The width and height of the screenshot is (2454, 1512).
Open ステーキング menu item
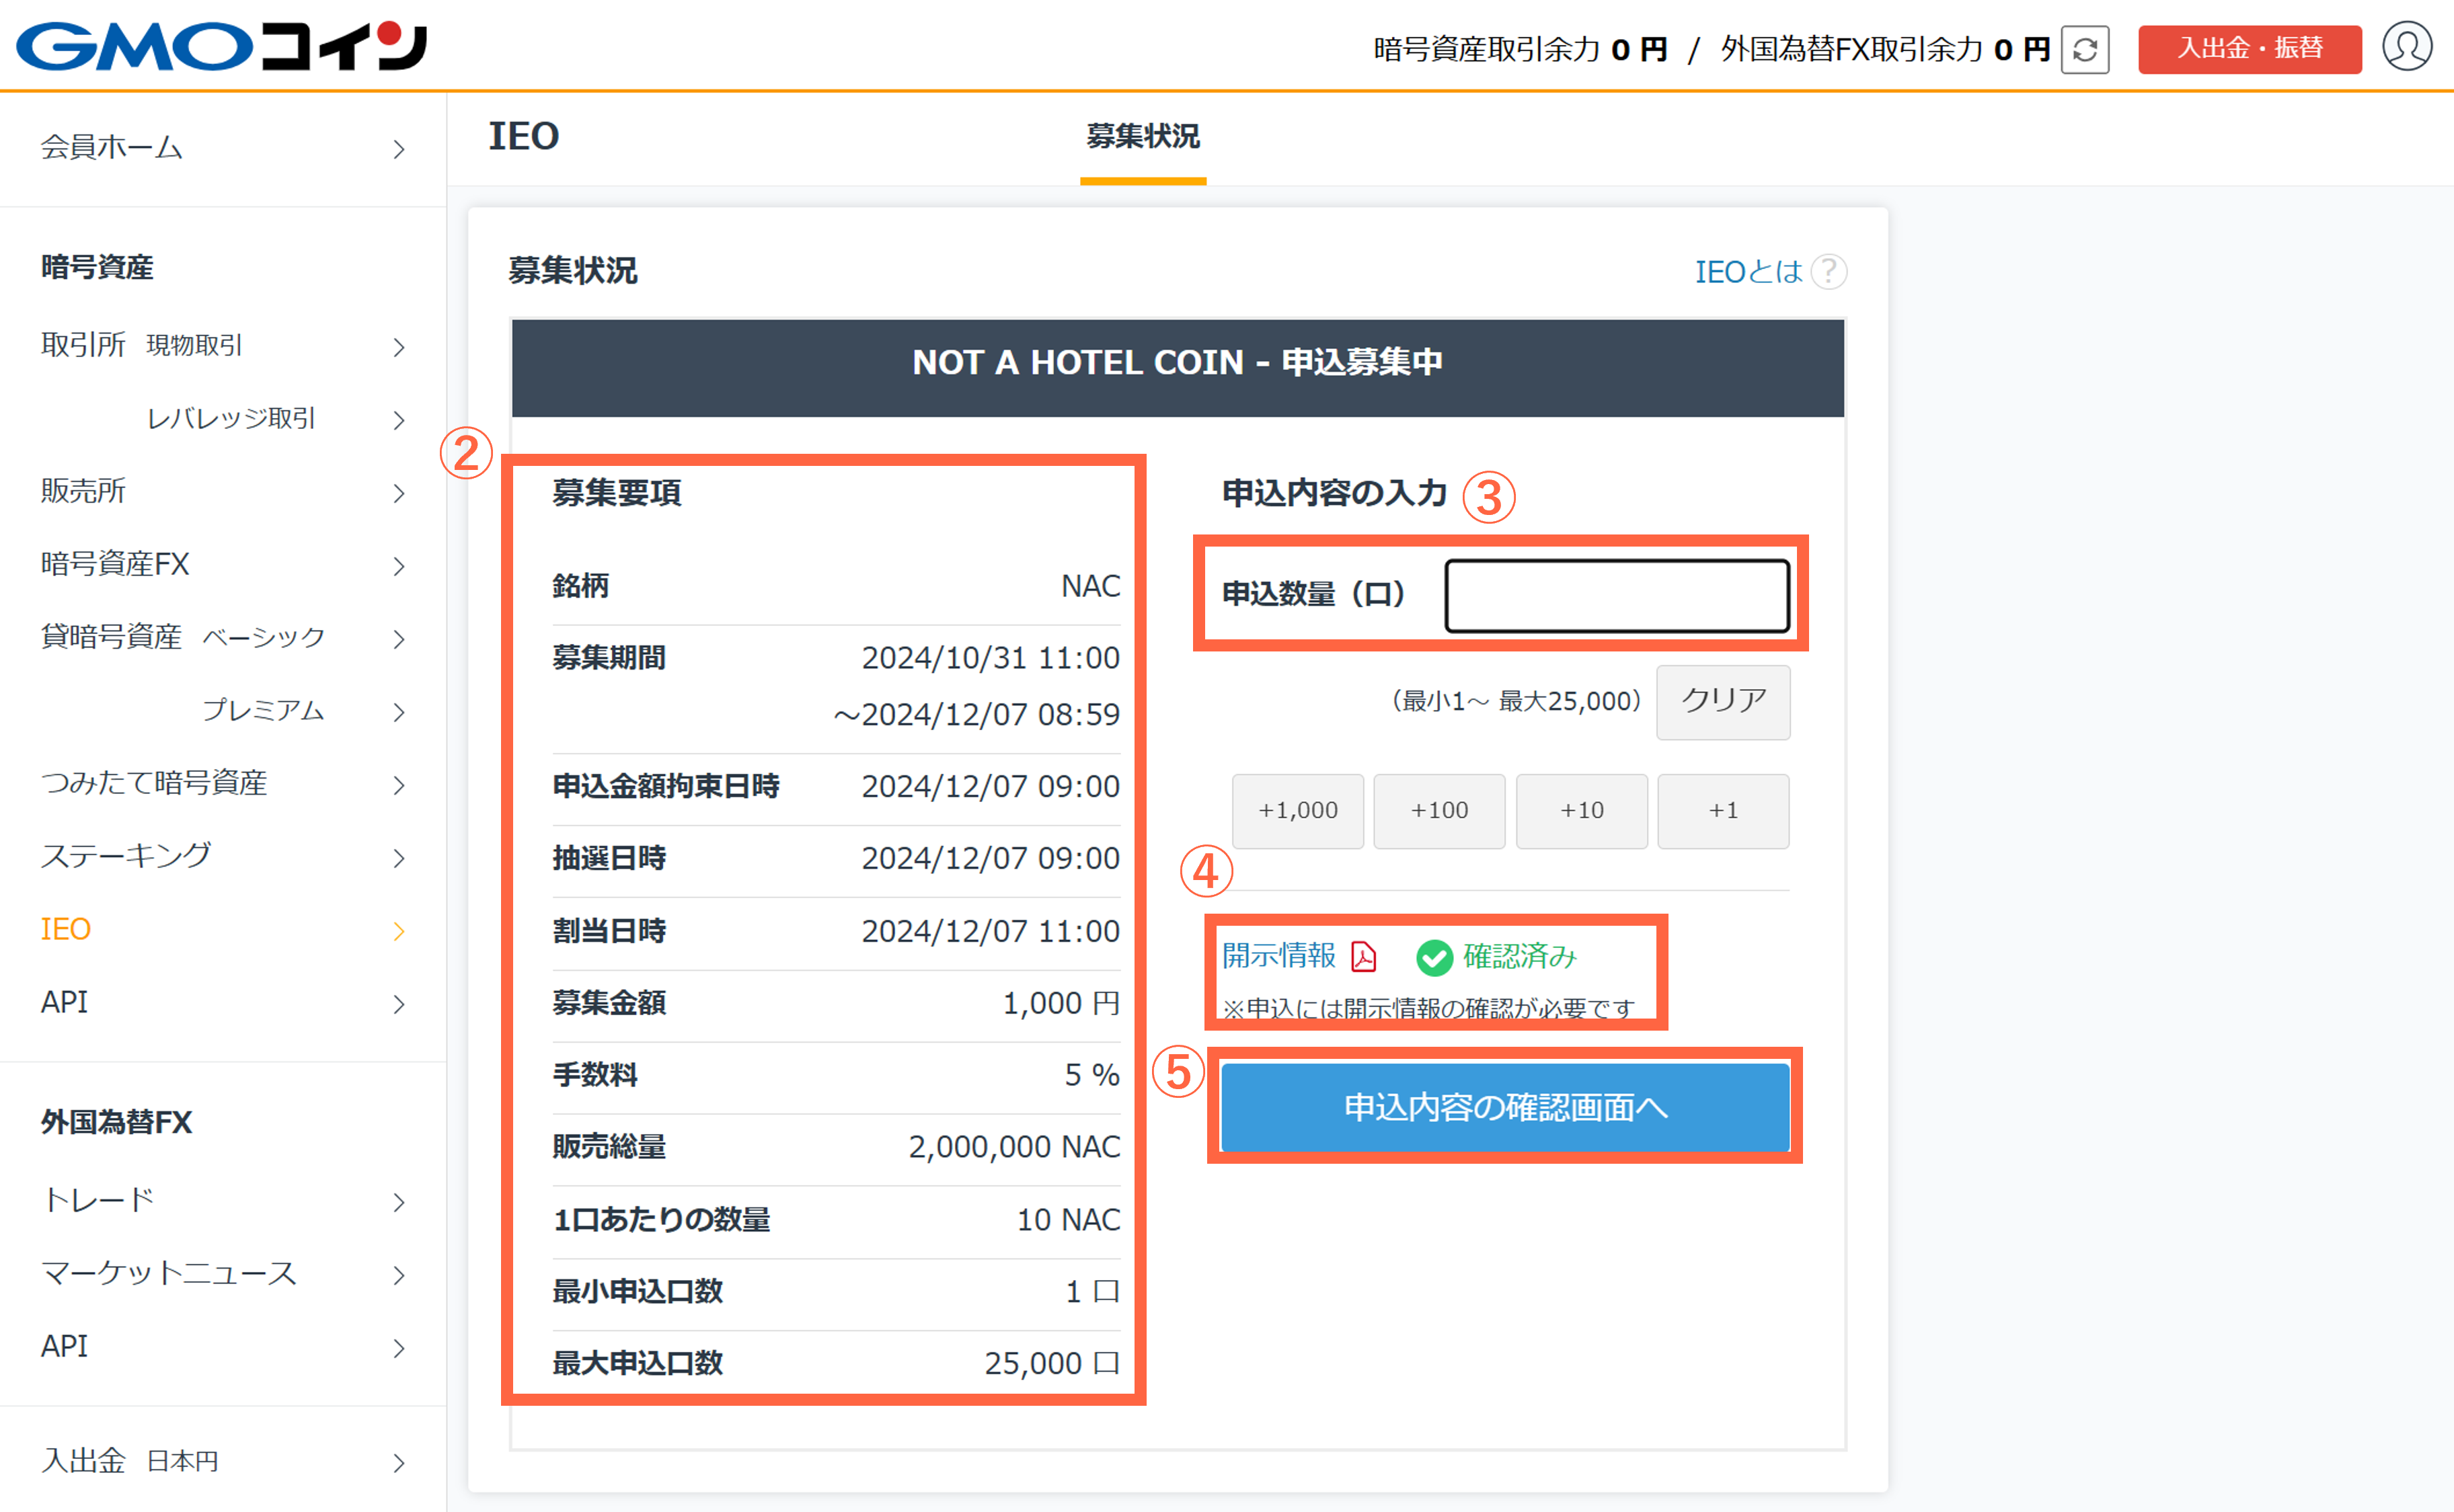coord(223,856)
